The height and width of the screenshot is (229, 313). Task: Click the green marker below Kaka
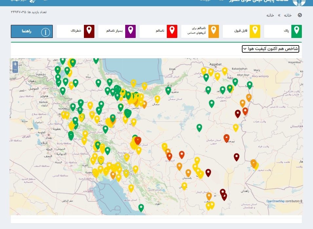click(x=235, y=82)
